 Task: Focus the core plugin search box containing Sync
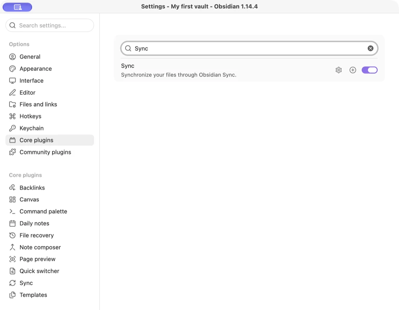point(249,48)
